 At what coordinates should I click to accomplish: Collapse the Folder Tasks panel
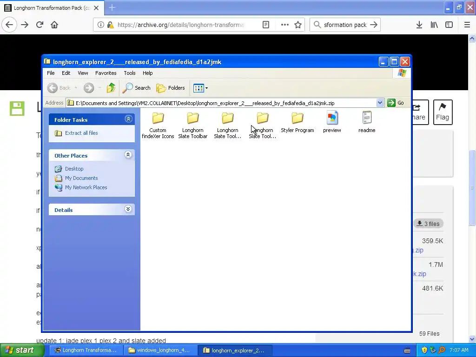(128, 119)
